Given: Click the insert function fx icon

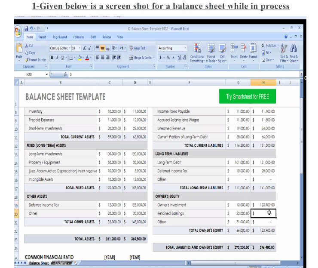Looking at the screenshot, I should (x=65, y=74).
